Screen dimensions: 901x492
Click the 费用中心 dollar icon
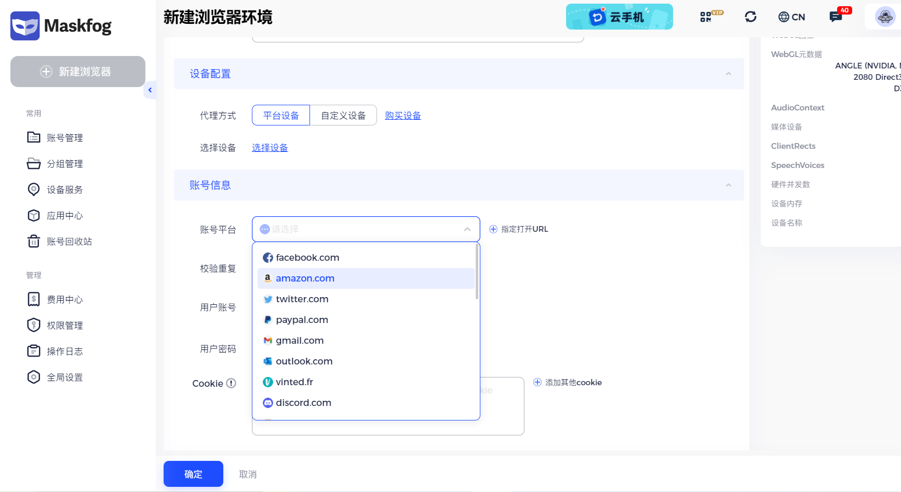34,299
